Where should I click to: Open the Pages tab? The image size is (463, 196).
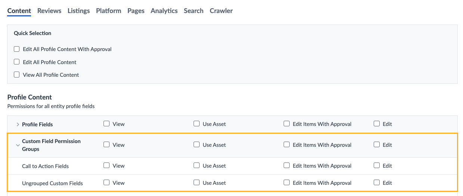(x=136, y=11)
